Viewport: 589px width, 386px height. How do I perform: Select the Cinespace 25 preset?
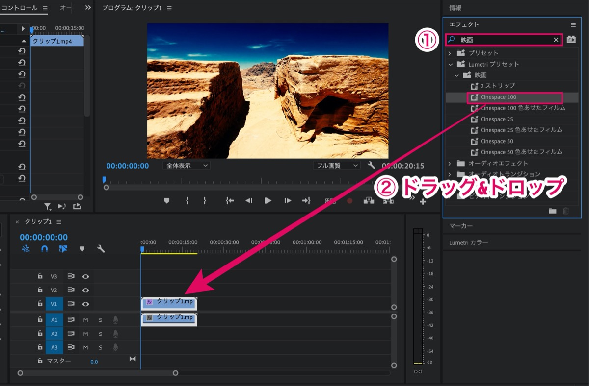click(497, 119)
